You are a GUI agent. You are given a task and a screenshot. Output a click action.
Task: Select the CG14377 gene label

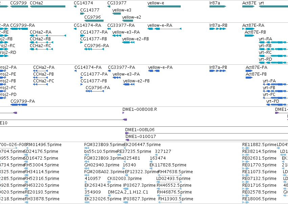(x=90, y=10)
